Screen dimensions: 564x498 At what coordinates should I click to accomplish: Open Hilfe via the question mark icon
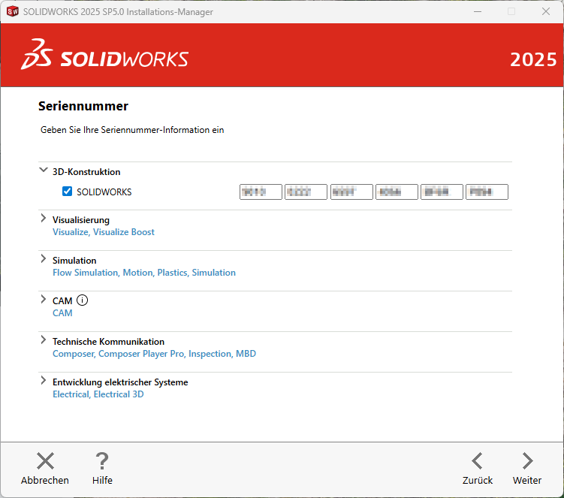pos(102,461)
